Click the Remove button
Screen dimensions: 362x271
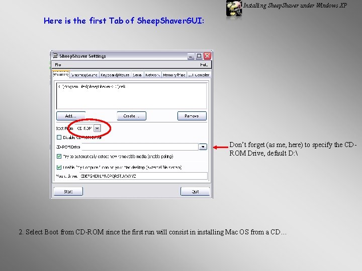click(192, 116)
